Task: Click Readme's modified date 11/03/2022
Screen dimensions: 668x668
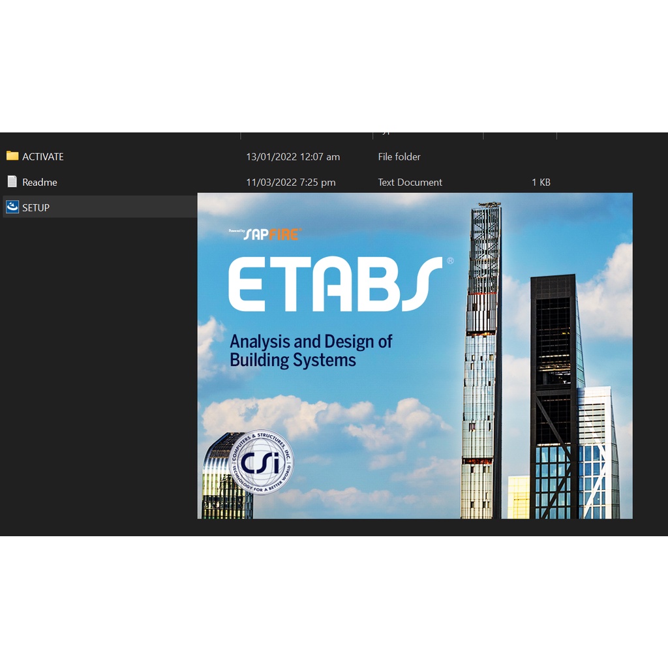Action: (x=291, y=183)
